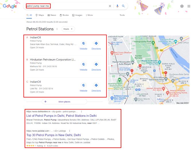Click Hazrat Nizamuddin Aulia Dargah marker
The height and width of the screenshot is (150, 191).
point(133,63)
